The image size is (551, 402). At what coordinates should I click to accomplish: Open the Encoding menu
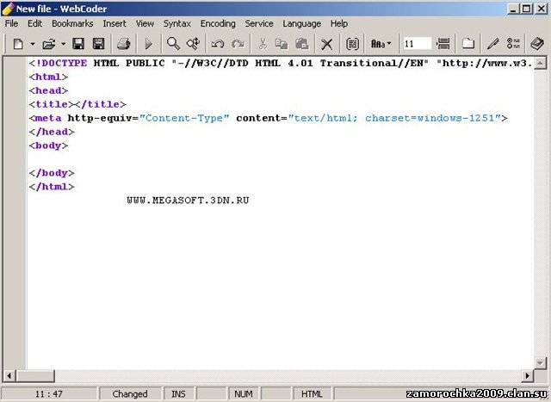pos(218,24)
